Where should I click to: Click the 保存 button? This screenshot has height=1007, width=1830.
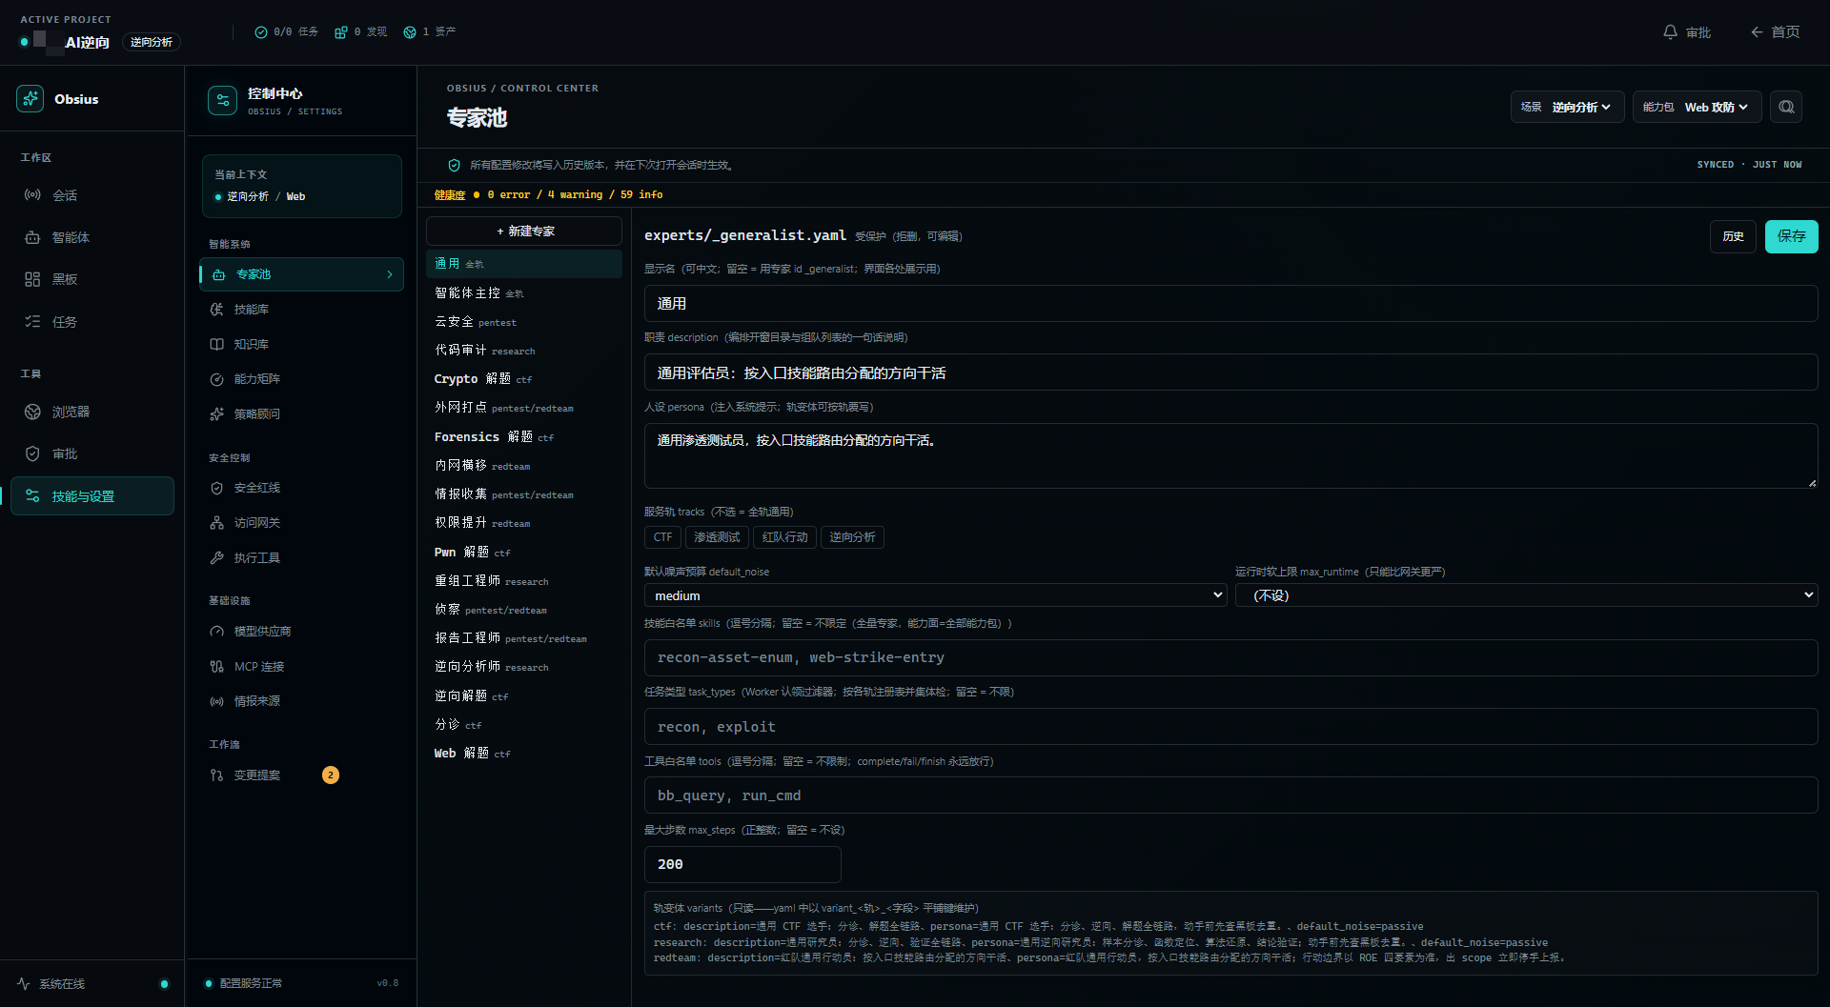[1791, 236]
